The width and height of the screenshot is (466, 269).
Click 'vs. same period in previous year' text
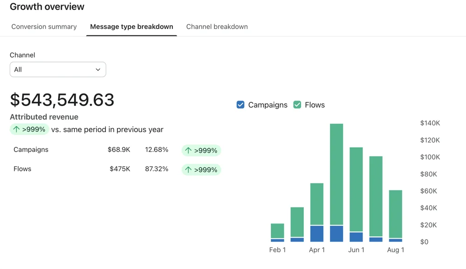(x=107, y=130)
